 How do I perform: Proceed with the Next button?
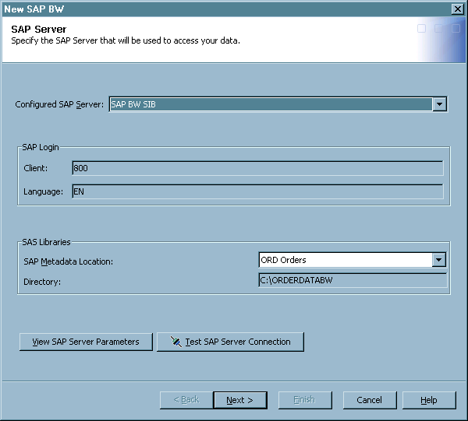[240, 400]
